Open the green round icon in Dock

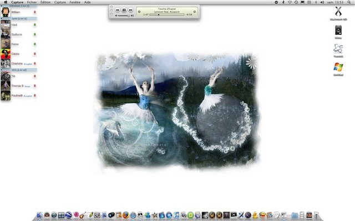click(x=191, y=215)
